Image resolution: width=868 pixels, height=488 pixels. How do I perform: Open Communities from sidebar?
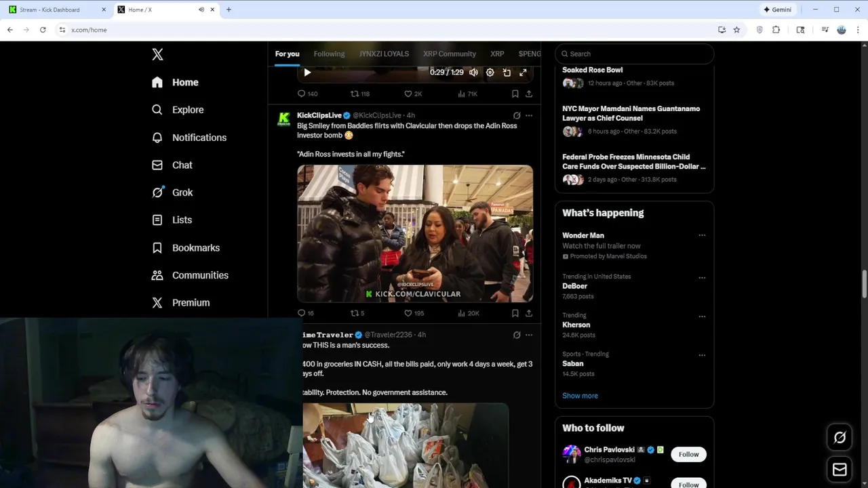coord(190,275)
